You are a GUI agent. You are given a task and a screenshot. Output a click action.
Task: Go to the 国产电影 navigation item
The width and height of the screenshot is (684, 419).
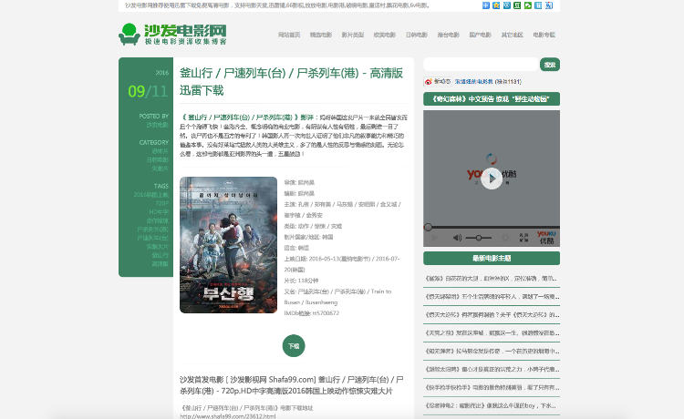coord(480,35)
